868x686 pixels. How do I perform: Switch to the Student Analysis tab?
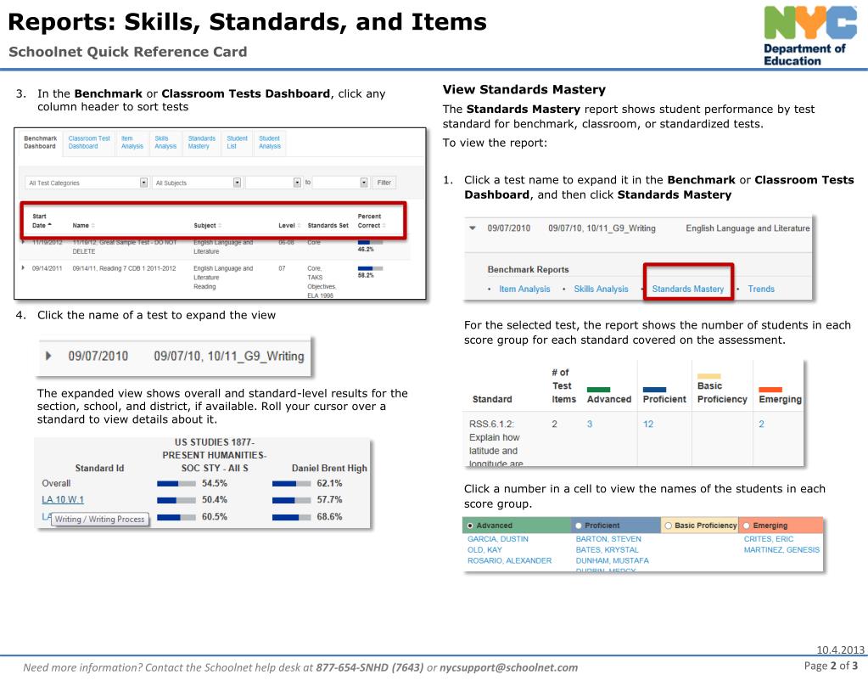click(270, 143)
